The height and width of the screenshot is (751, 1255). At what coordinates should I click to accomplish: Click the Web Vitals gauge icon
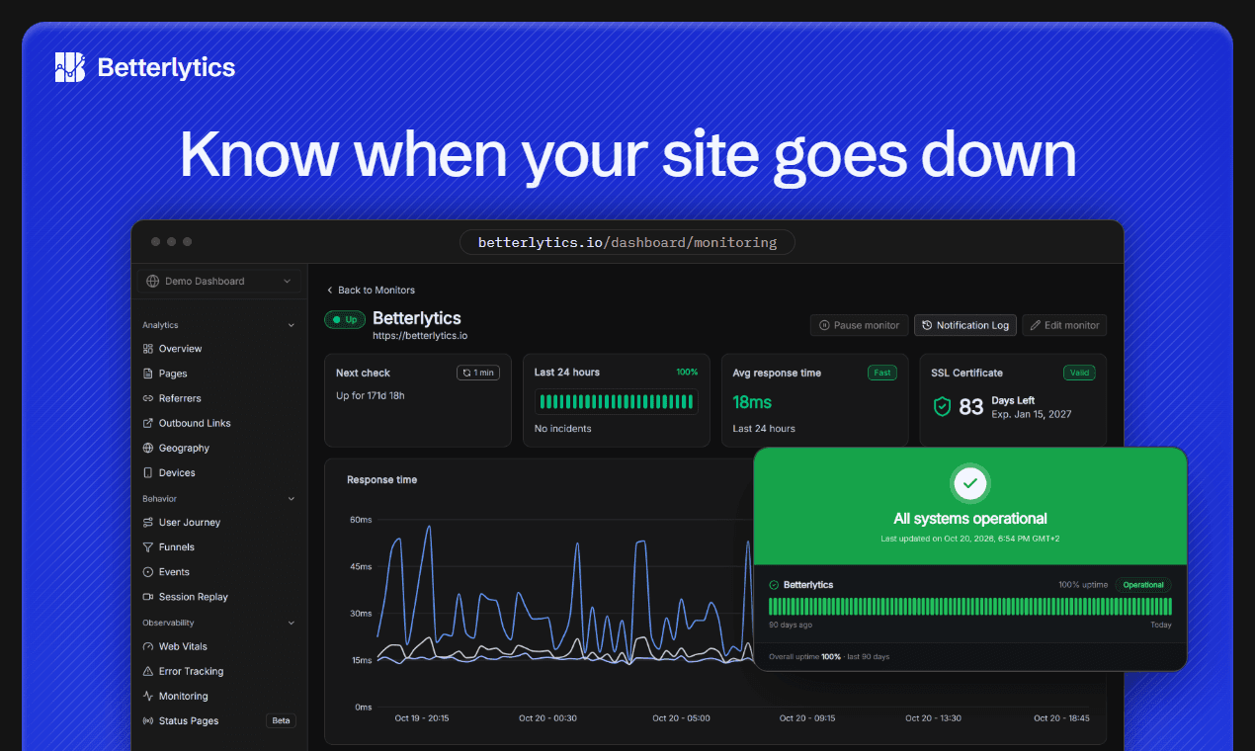tap(148, 646)
